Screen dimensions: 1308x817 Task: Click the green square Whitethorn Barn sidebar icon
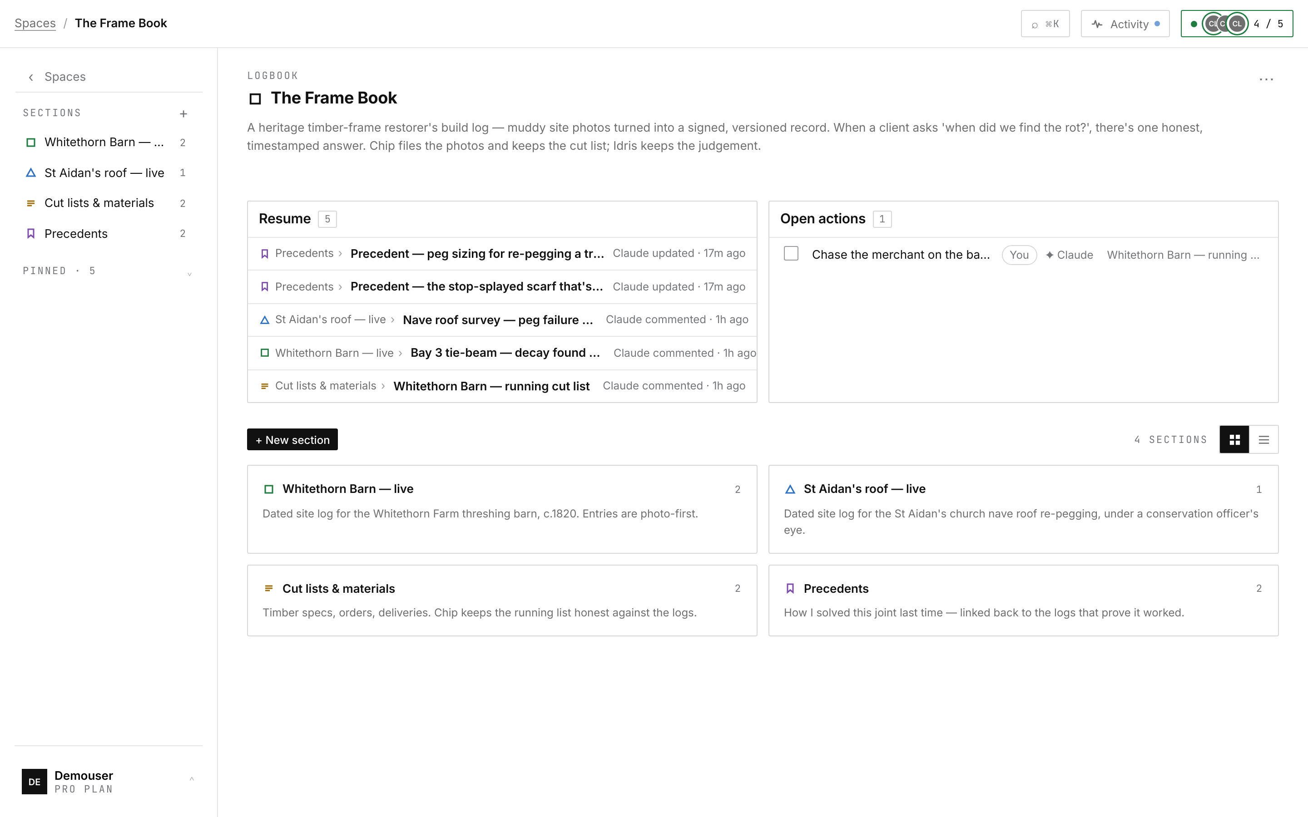pos(31,143)
